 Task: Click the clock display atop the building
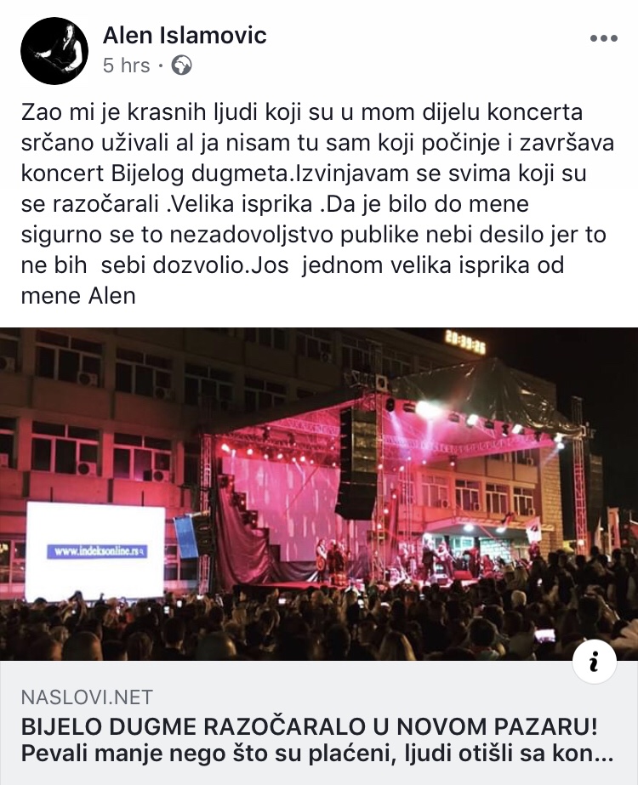[x=465, y=343]
